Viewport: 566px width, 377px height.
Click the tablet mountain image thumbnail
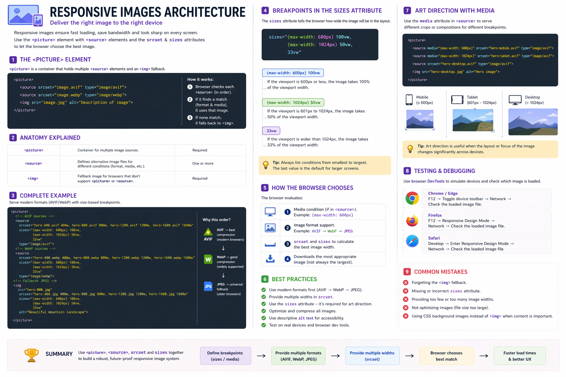pos(473,120)
